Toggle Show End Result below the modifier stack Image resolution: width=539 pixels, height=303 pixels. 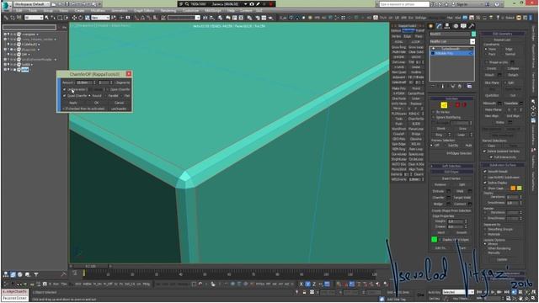[443, 86]
